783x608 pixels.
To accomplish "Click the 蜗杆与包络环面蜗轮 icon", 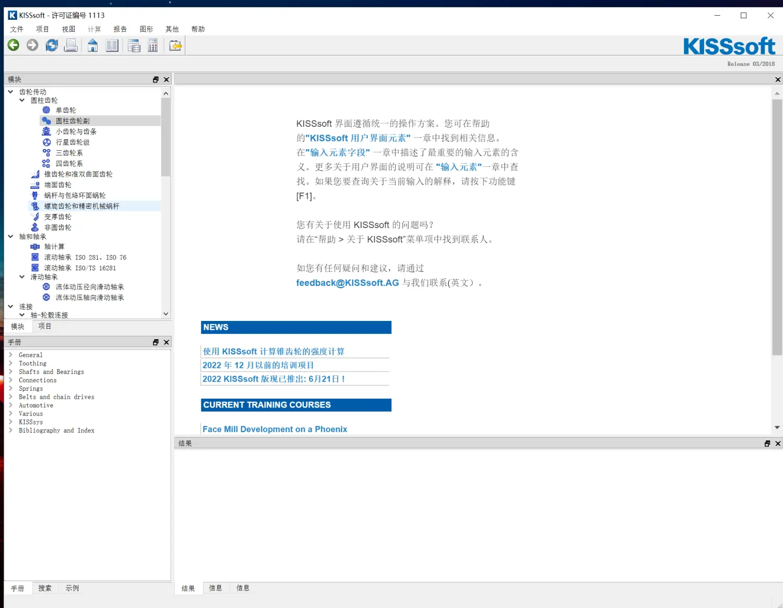I will point(35,195).
